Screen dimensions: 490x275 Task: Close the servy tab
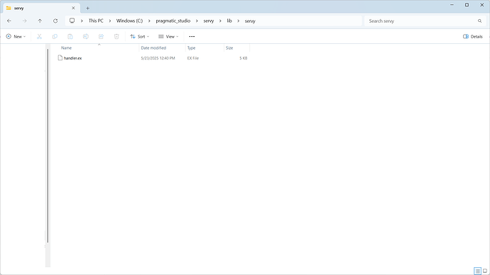point(73,8)
